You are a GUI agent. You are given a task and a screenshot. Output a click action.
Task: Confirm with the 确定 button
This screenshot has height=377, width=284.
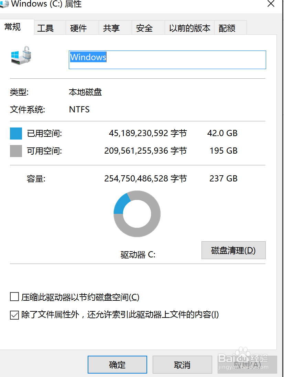[x=117, y=365]
